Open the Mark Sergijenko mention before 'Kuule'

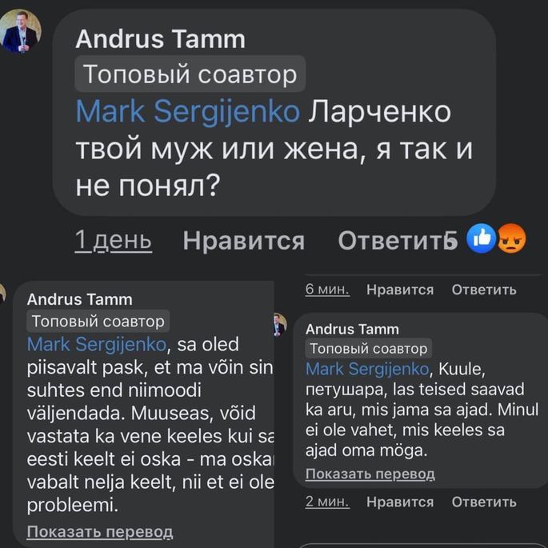coord(368,369)
